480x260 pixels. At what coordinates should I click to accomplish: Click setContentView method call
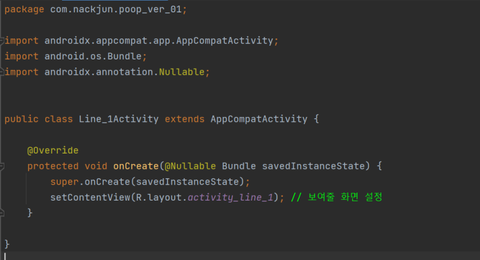pos(90,197)
